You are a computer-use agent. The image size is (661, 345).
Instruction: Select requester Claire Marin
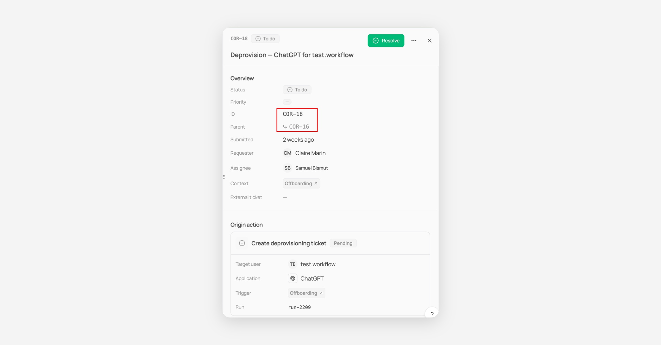click(x=310, y=153)
